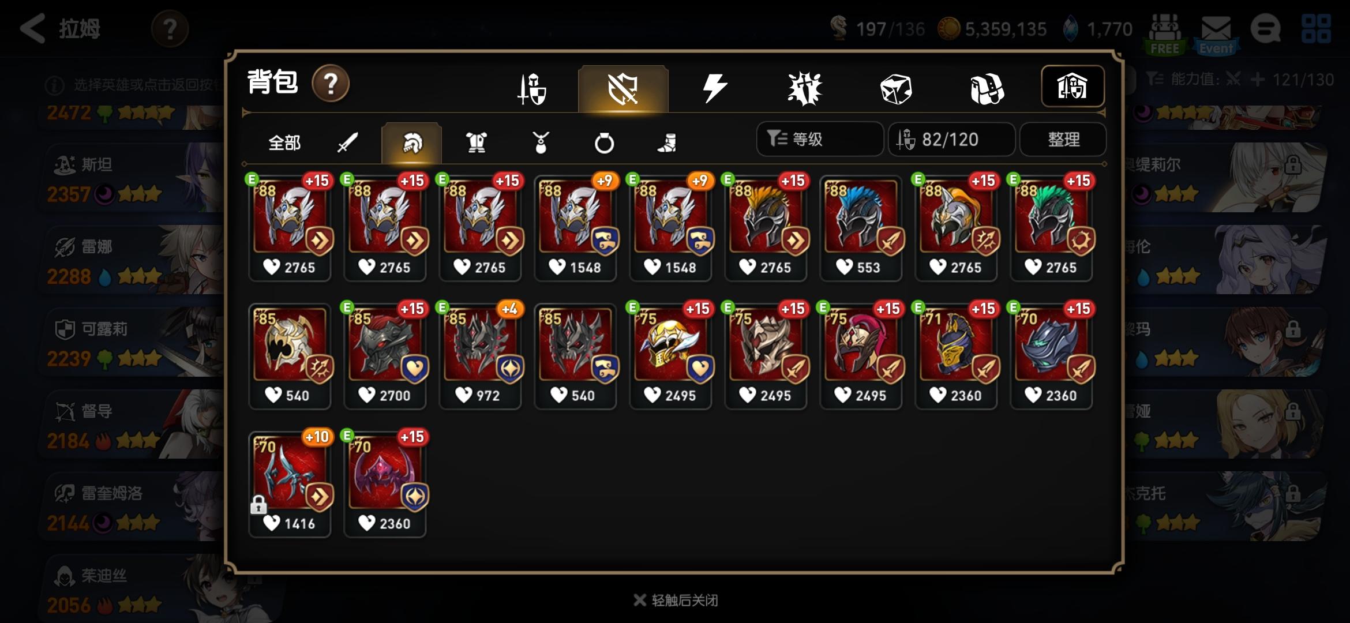Select the blue-crested level 88 helmet with 553
1350x623 pixels.
861,228
